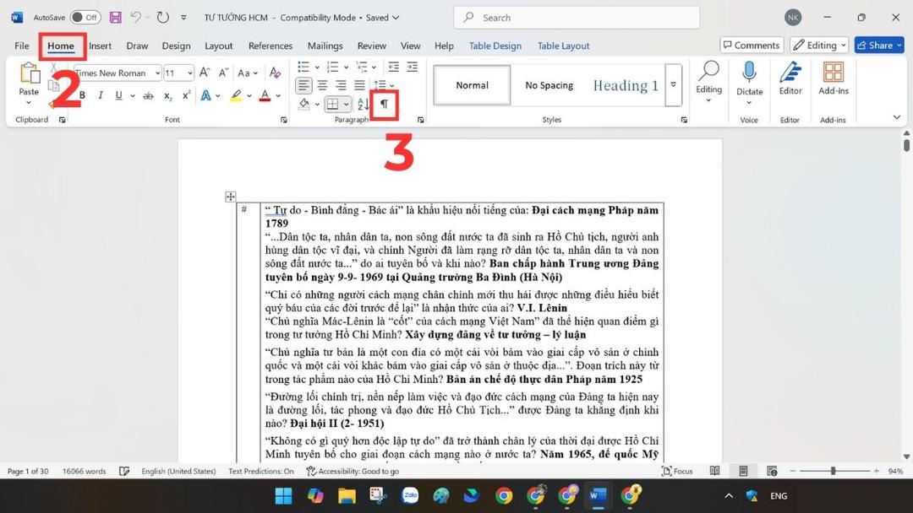Click the Sort icon in Paragraph group
The height and width of the screenshot is (513, 913).
click(x=364, y=103)
